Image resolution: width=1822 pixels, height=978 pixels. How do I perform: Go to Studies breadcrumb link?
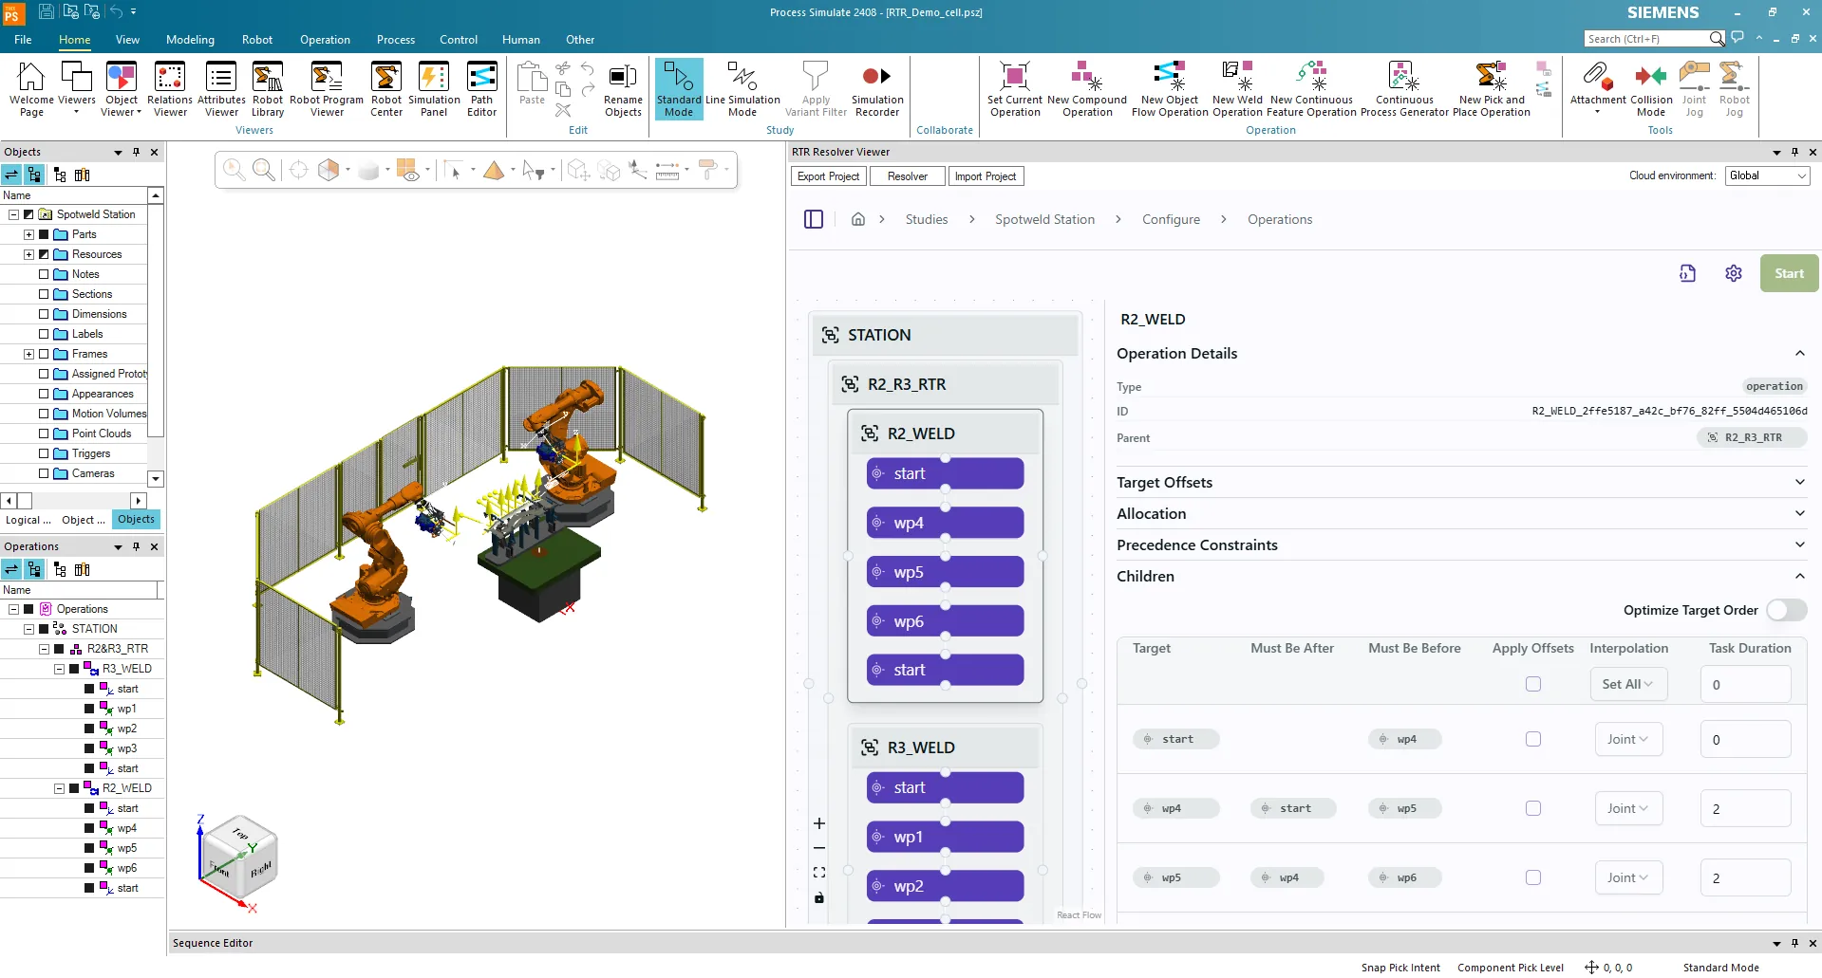pos(927,219)
